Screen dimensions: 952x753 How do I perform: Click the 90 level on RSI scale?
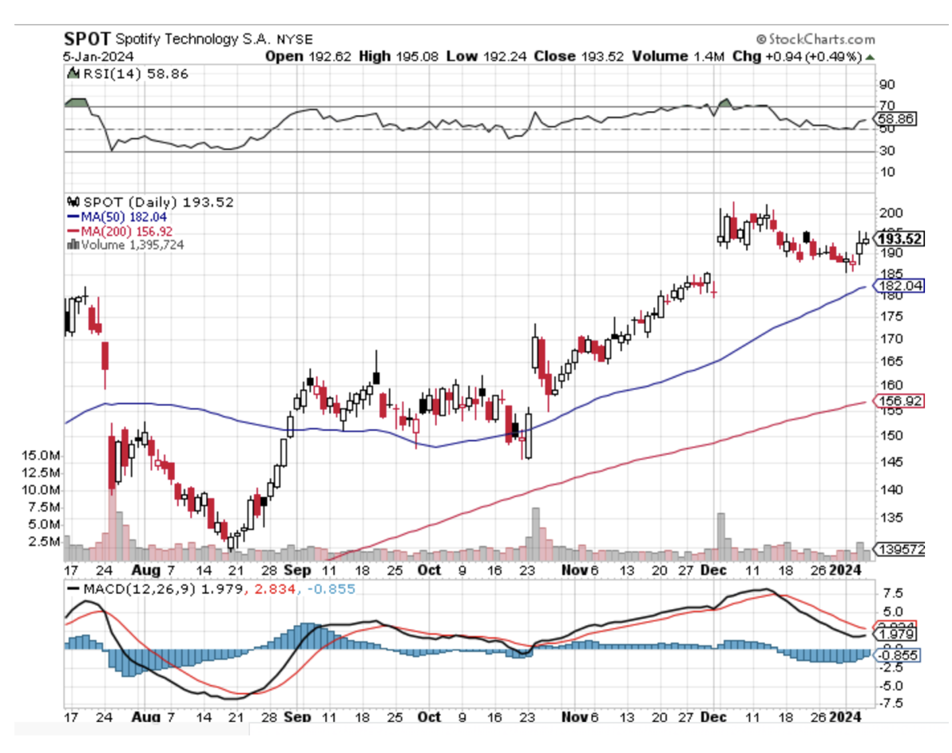887,85
